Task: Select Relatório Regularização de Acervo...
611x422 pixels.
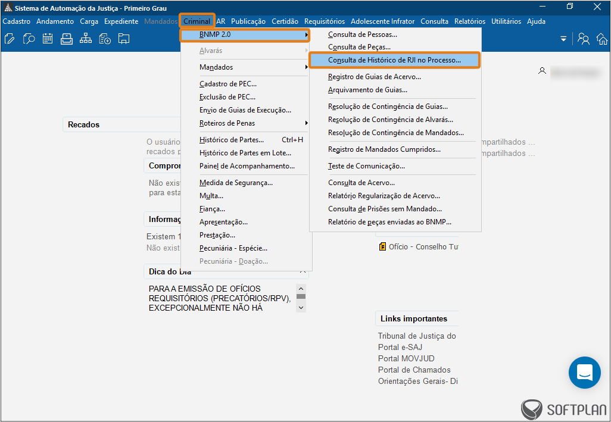Action: (x=395, y=195)
